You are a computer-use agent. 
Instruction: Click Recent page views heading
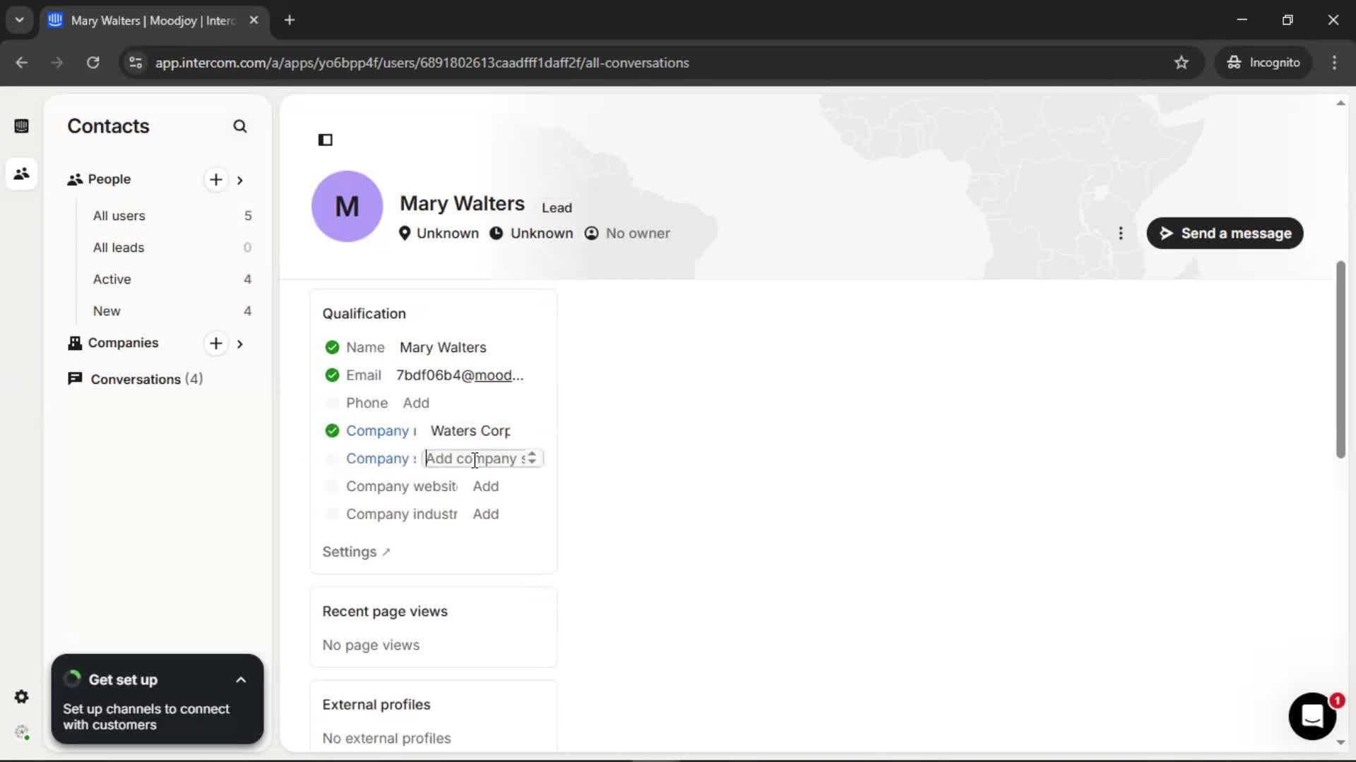click(385, 612)
